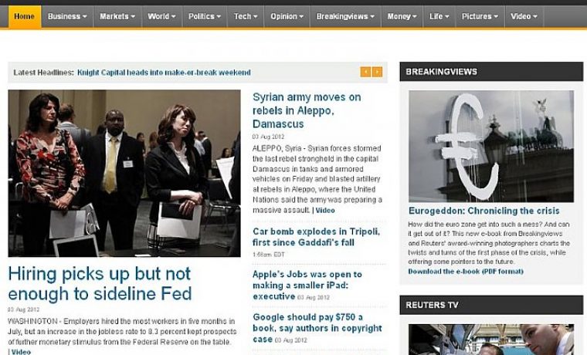Open the job fair lead story photo
Image resolution: width=587 pixels, height=355 pixels.
(124, 173)
